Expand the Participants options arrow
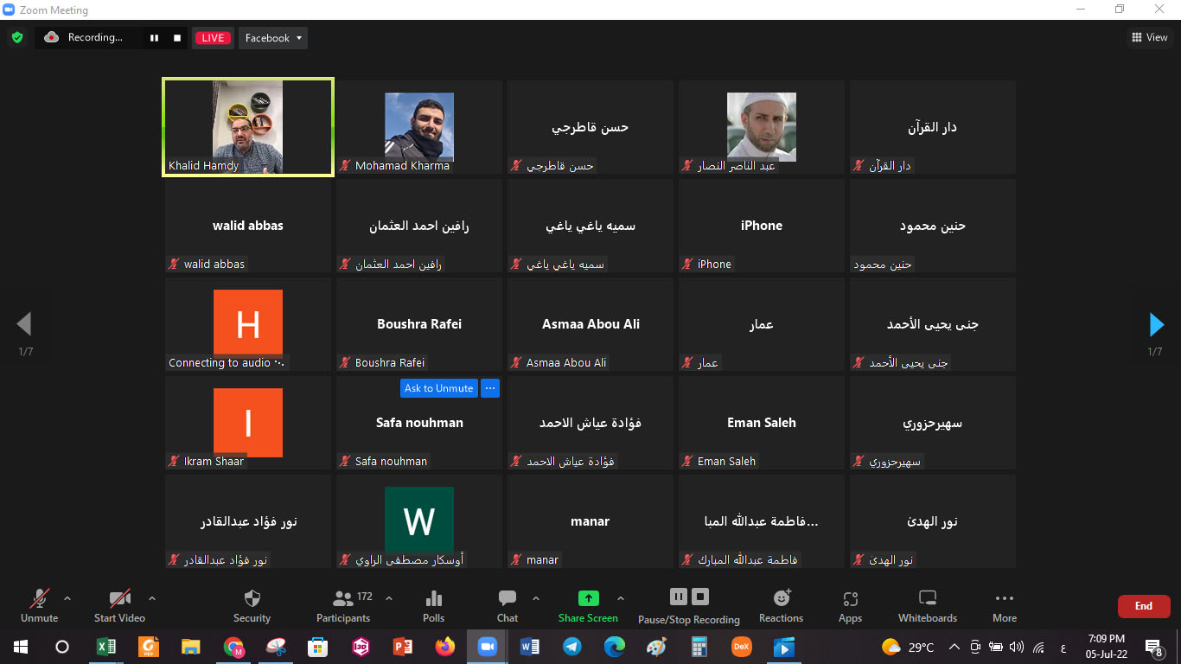 389,597
